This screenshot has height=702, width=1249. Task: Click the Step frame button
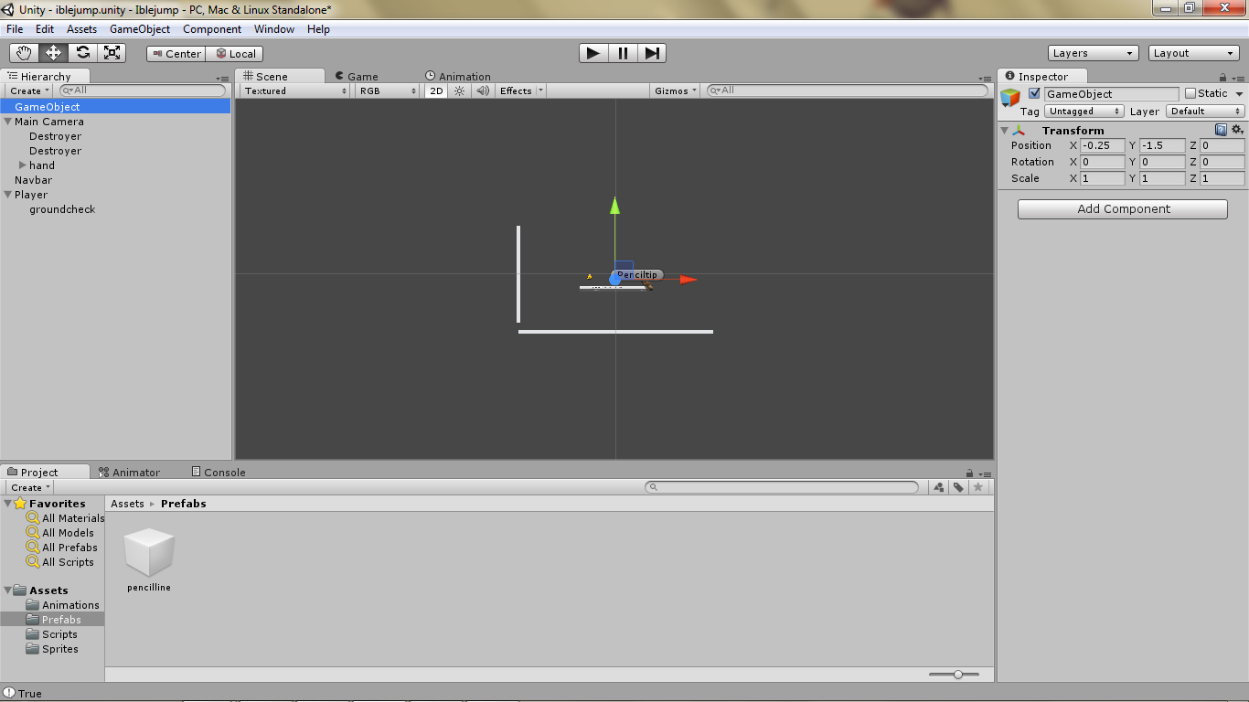(x=652, y=53)
